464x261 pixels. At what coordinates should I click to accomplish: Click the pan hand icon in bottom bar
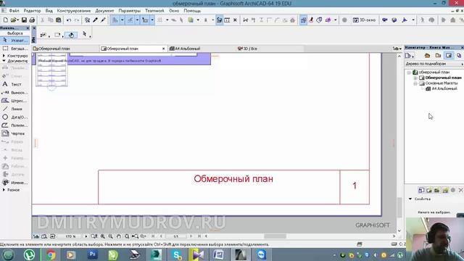(x=119, y=236)
